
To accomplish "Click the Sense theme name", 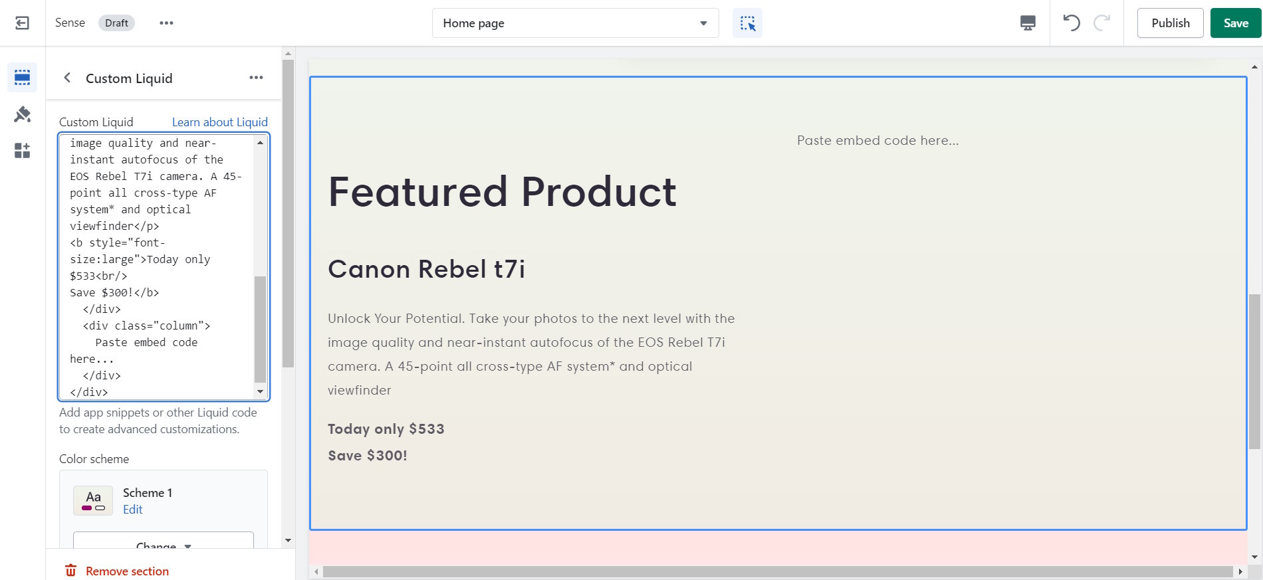I will (70, 23).
